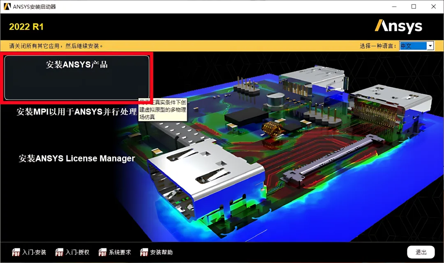Screen dimensions: 444x263
Task: Open the Getting Started - Licensing PDF icon (入门-授权)
Action: pyautogui.click(x=59, y=252)
